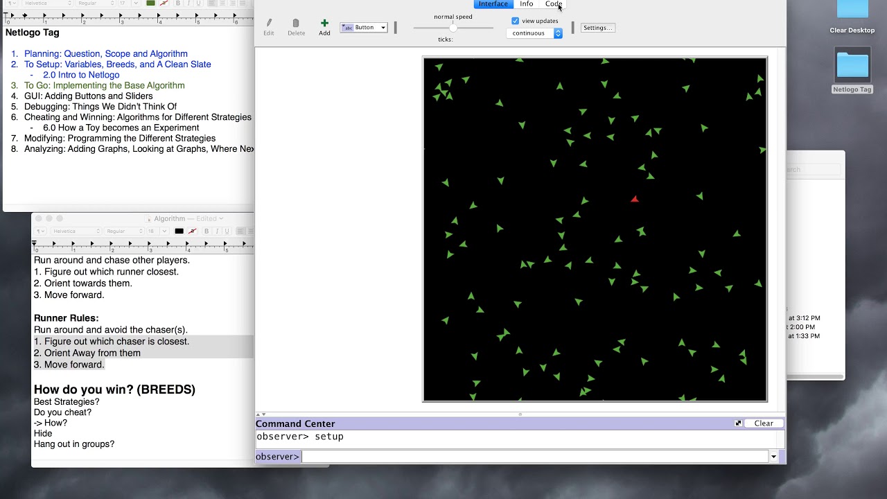The height and width of the screenshot is (499, 887).
Task: Click the Command Center pop-out icon
Action: 738,423
